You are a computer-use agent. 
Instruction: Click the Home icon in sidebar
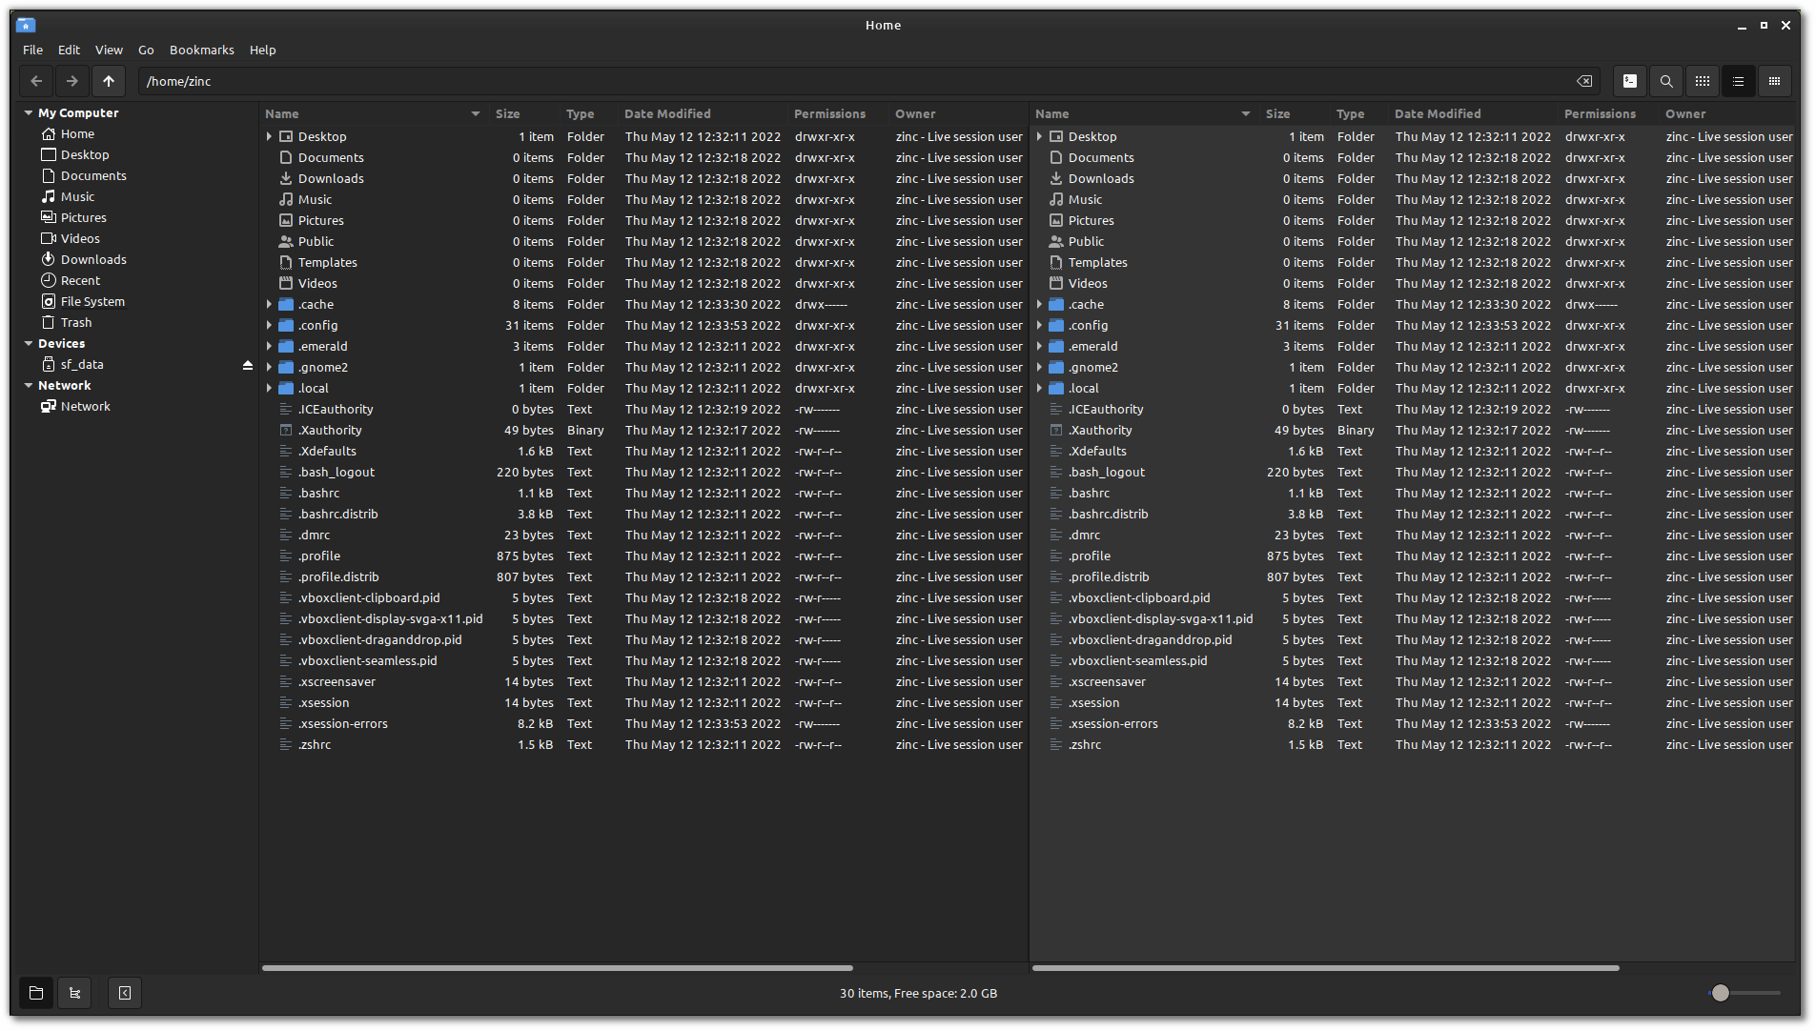pos(49,134)
